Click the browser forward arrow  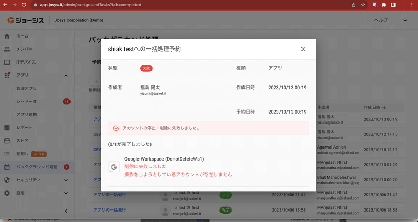(x=15, y=5)
